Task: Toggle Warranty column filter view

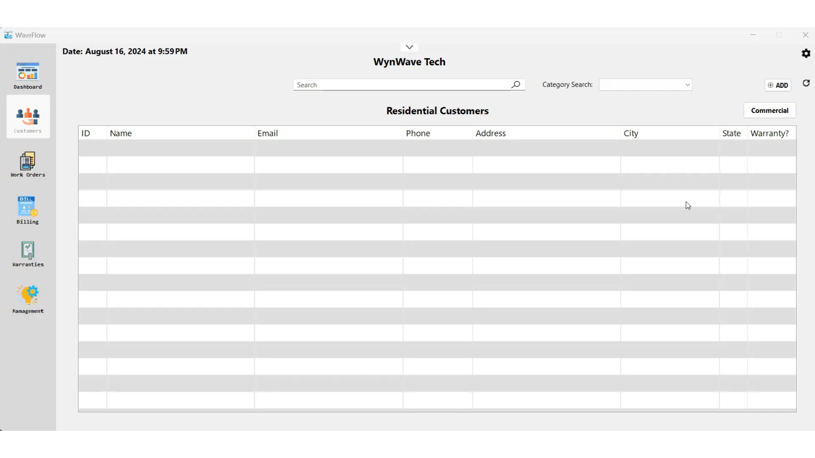Action: coord(770,133)
